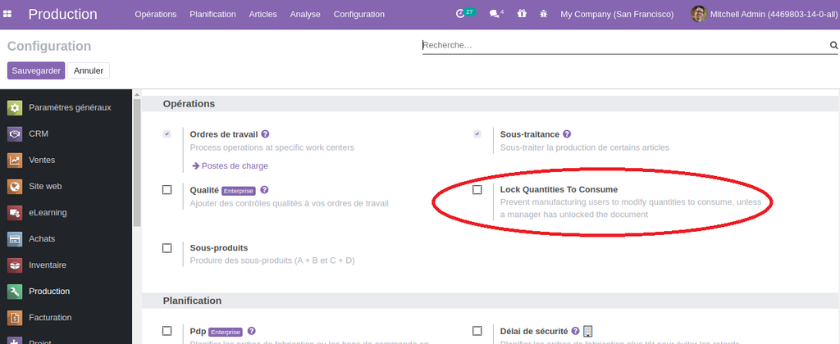Open the Opérations dropdown menu
The image size is (840, 344).
pyautogui.click(x=155, y=14)
